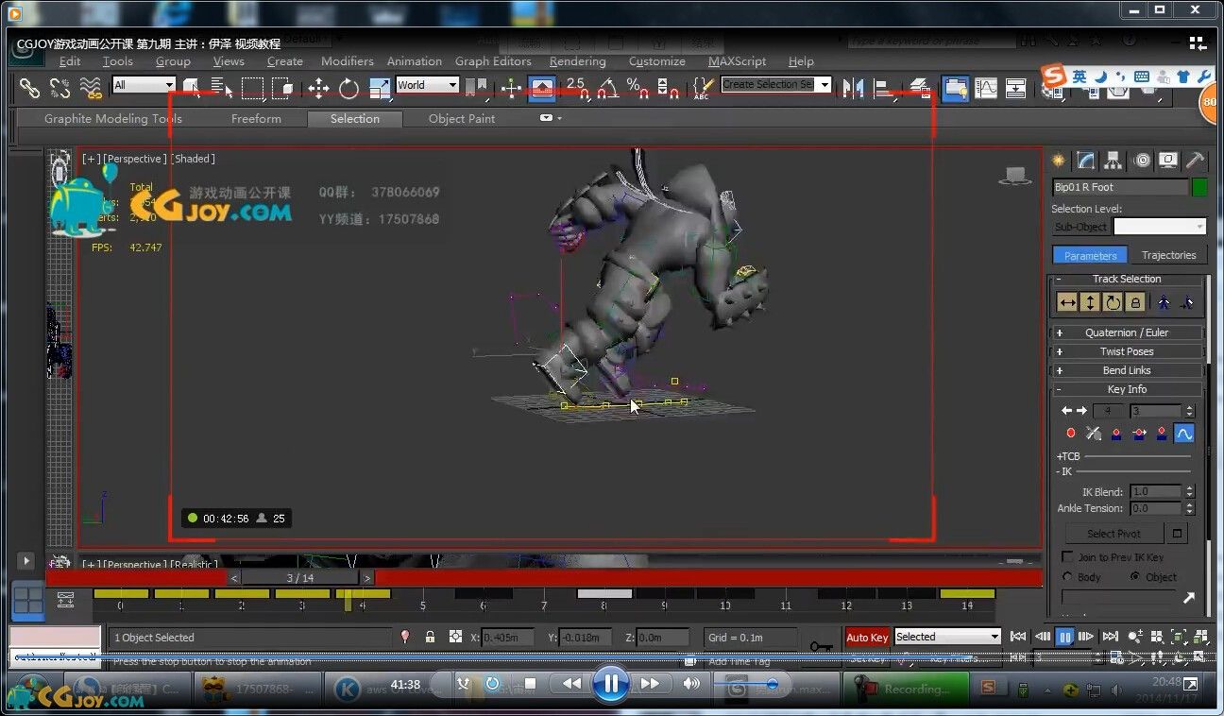Open the Create command panel tab
Screen dimensions: 1224x716
tap(1059, 160)
